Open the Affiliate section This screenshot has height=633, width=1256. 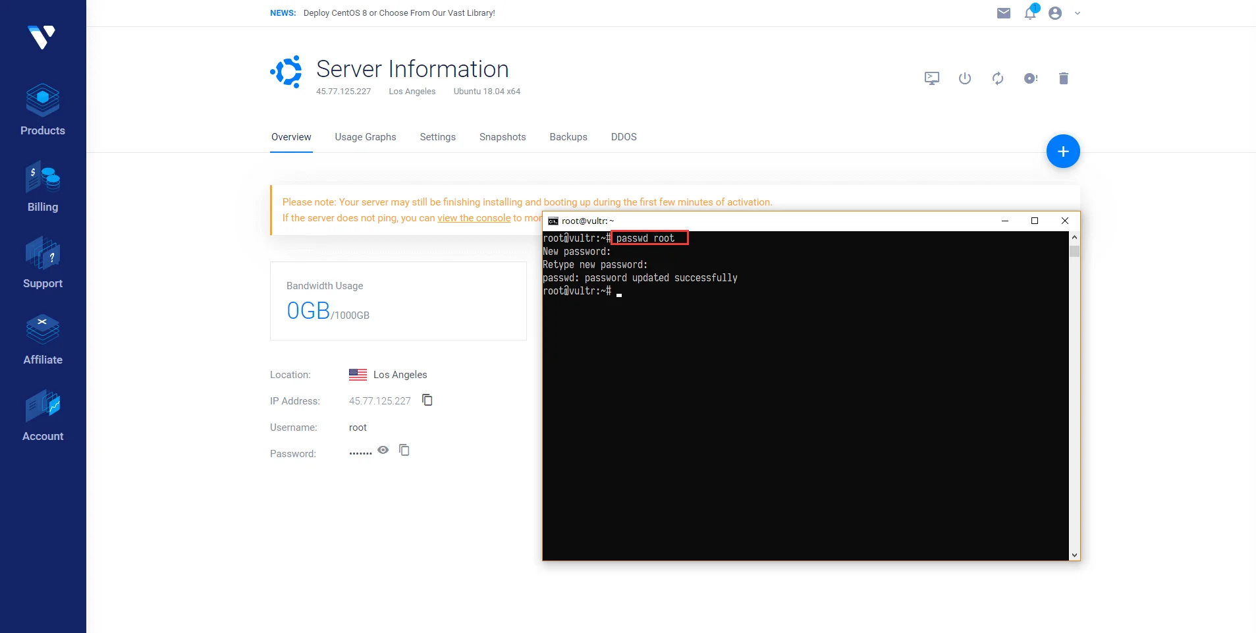point(43,339)
